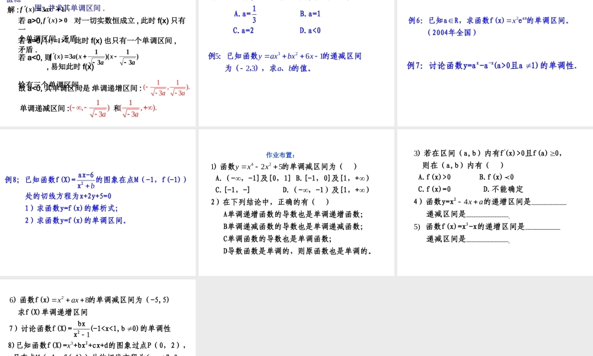Viewport: 593px width, 356px height.
Task: Click the option text 'A. a=1/3'
Action: pyautogui.click(x=245, y=14)
